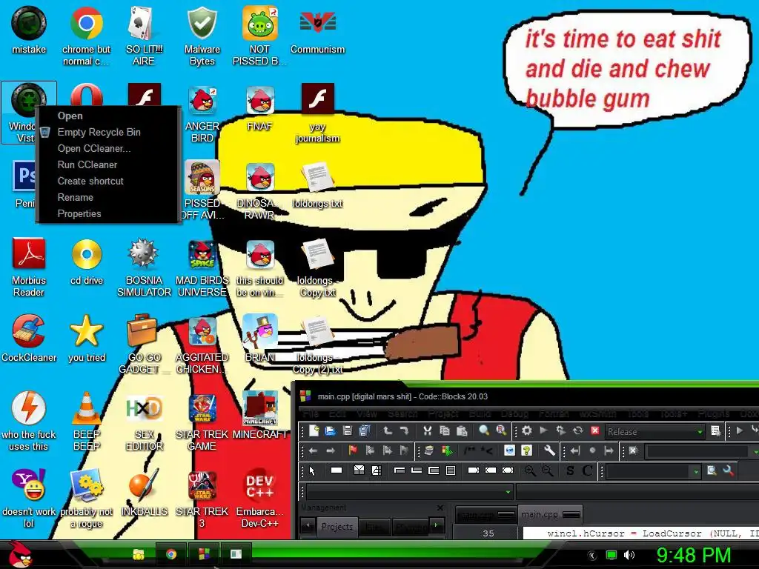Viewport: 759px width, 569px height.
Task: Click the Redo arrow in Code::Blocks toolbar
Action: pyautogui.click(x=404, y=430)
